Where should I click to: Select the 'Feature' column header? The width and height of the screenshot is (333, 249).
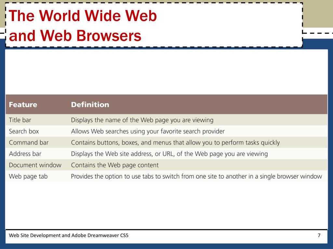[23, 105]
